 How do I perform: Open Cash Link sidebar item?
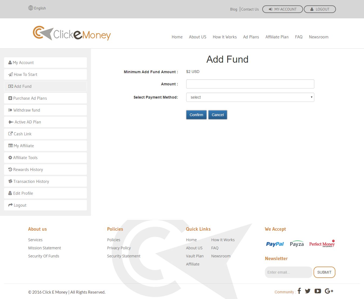click(x=45, y=134)
